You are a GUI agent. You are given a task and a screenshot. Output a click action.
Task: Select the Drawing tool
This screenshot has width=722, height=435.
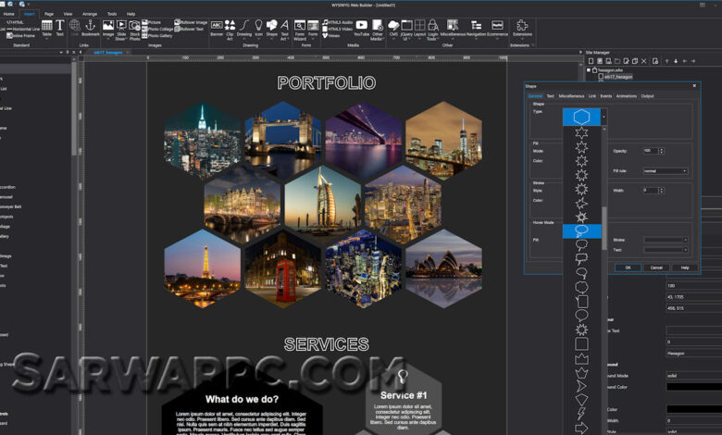[x=244, y=28]
